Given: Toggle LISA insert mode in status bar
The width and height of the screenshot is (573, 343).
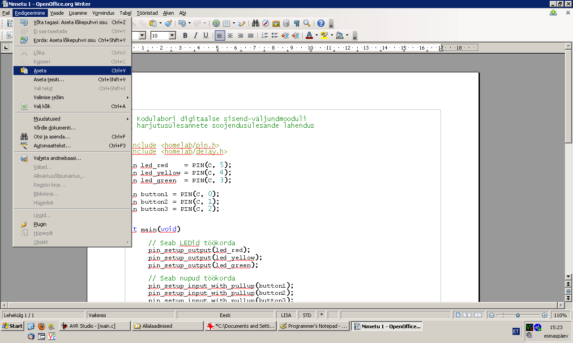Looking at the screenshot, I should click(286, 315).
